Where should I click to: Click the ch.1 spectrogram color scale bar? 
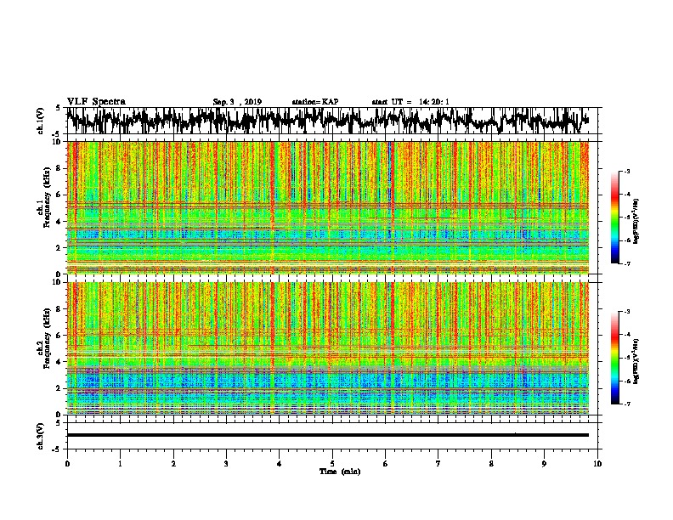(x=615, y=218)
